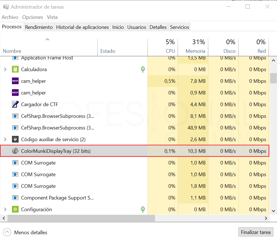Expand the Calculadora process group
This screenshot has width=277, height=242.
pyautogui.click(x=5, y=69)
